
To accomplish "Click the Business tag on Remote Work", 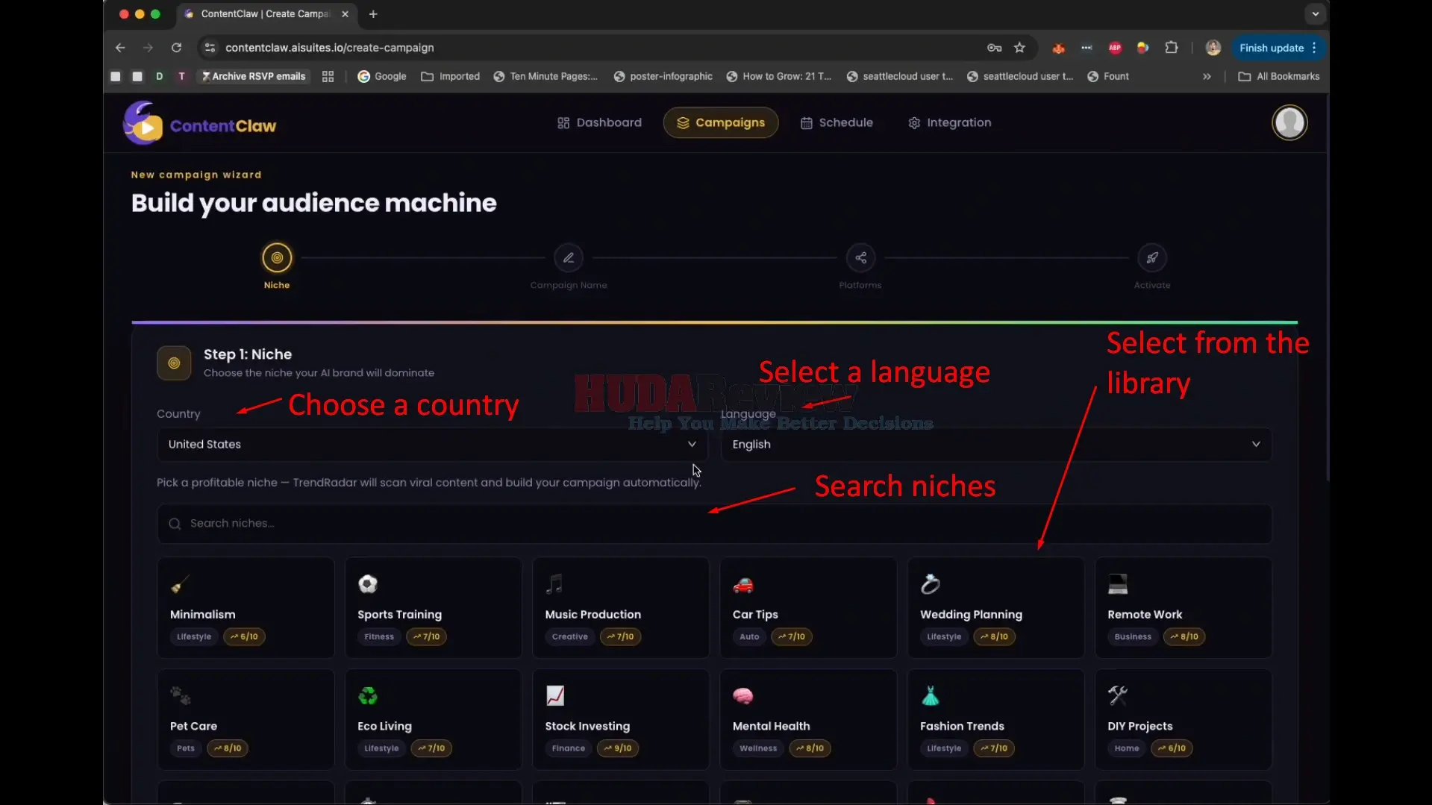I will click(x=1133, y=636).
